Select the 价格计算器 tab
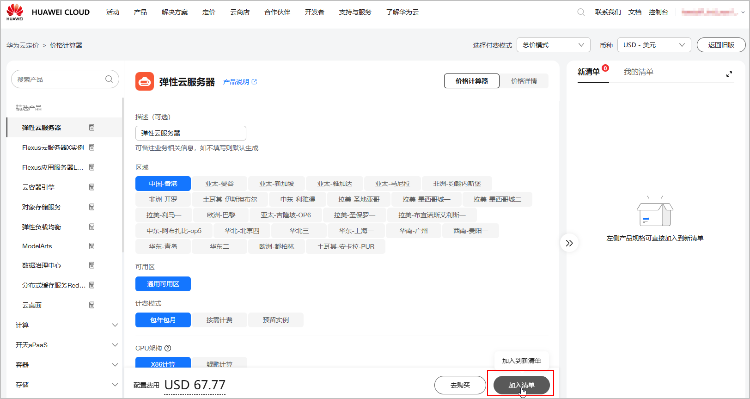Screen dimensions: 750x399 click(472, 81)
